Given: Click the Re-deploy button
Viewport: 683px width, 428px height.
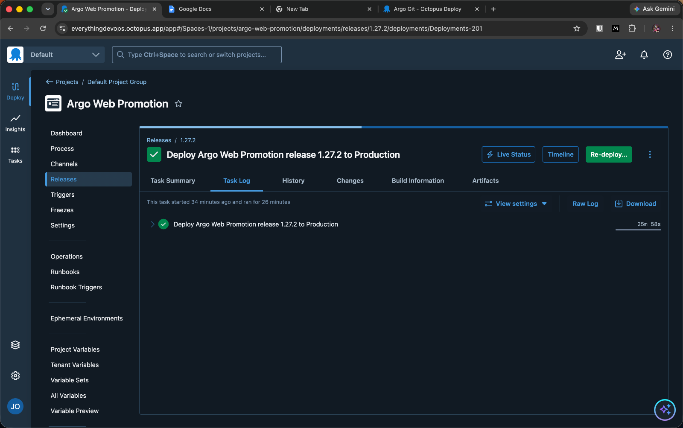Looking at the screenshot, I should tap(609, 154).
